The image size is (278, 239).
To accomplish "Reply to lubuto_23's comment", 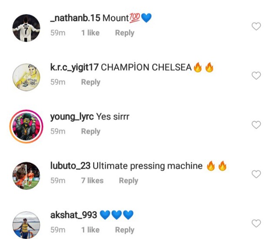I will pyautogui.click(x=128, y=181).
